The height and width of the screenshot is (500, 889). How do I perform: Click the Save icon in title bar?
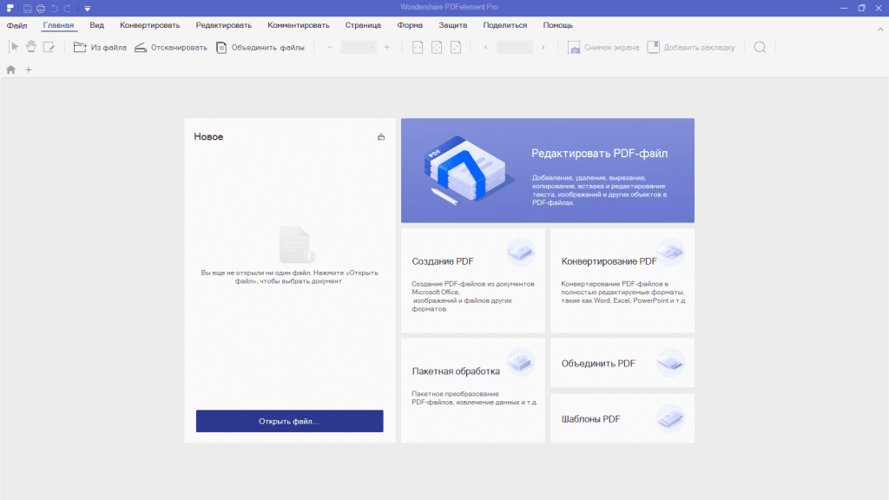click(x=27, y=9)
